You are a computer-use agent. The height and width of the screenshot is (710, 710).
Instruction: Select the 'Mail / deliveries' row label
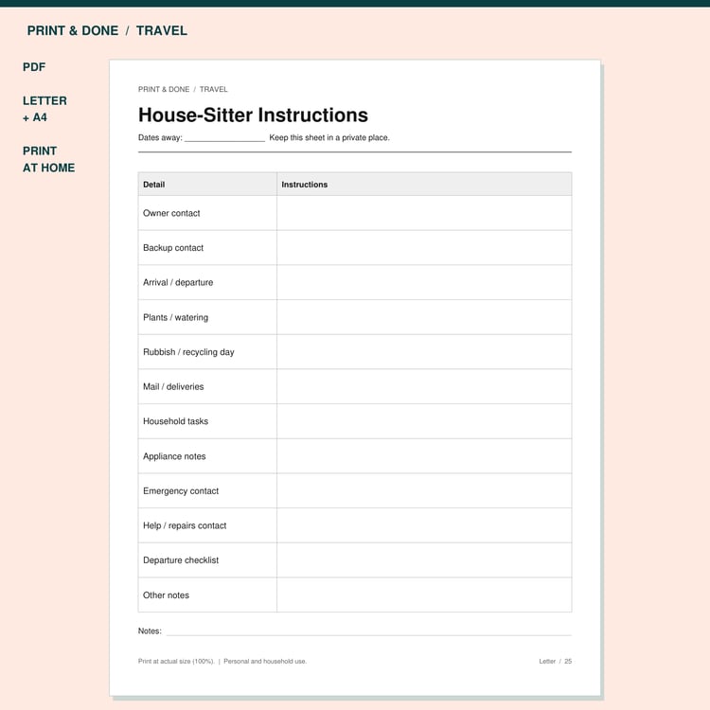pyautogui.click(x=173, y=386)
